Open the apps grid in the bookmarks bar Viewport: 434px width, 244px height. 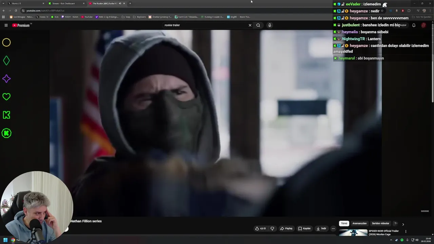[x=3, y=17]
